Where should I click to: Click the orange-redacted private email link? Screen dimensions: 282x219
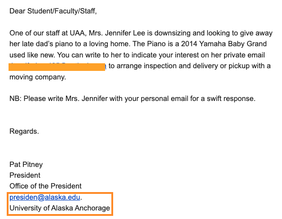57,67
